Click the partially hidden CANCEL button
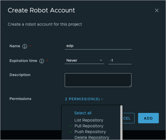Viewport: 166px width, 140px height. (129, 118)
